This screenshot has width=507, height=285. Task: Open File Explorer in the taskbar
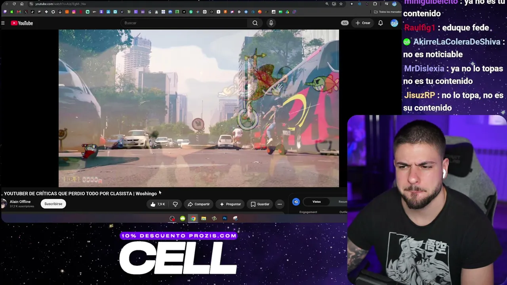[204, 218]
